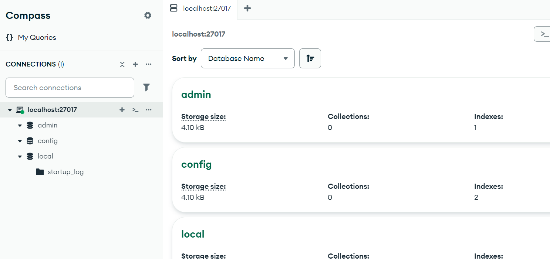Select admin database in sidebar
550x259 pixels.
coord(47,125)
